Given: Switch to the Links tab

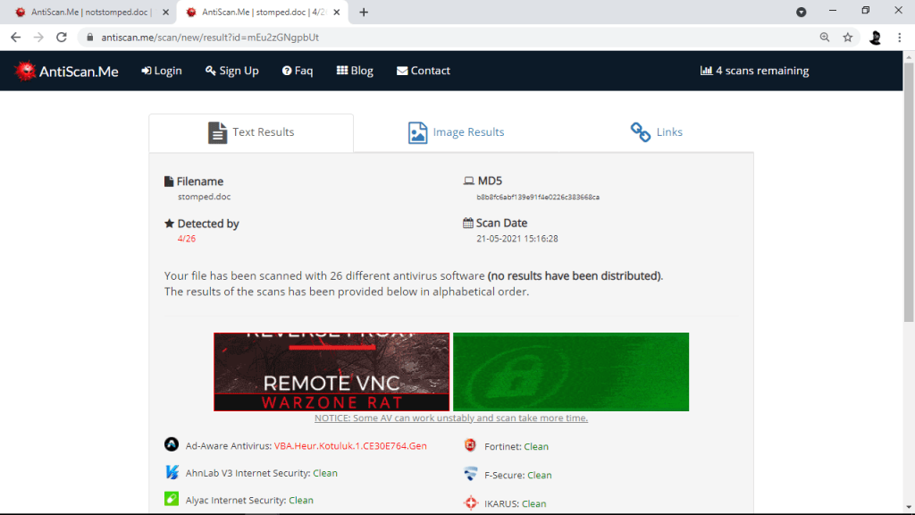Looking at the screenshot, I should 657,132.
